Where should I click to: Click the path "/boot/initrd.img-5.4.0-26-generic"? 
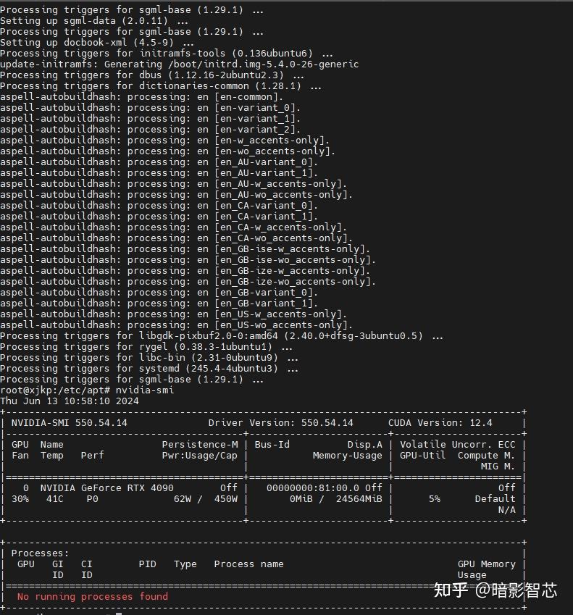264,64
